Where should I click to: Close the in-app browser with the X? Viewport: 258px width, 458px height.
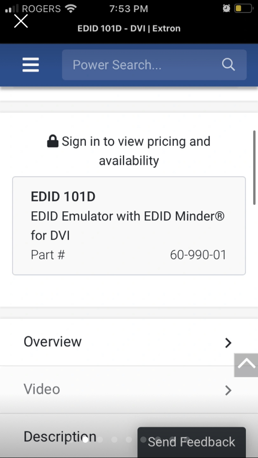[x=21, y=21]
